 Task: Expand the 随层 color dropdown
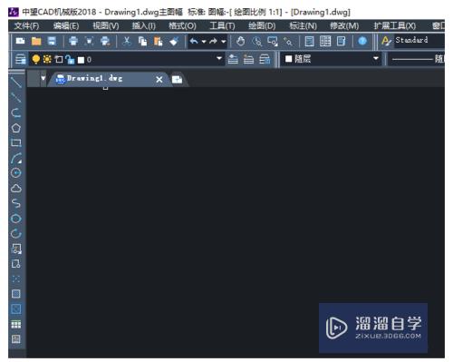click(x=376, y=58)
